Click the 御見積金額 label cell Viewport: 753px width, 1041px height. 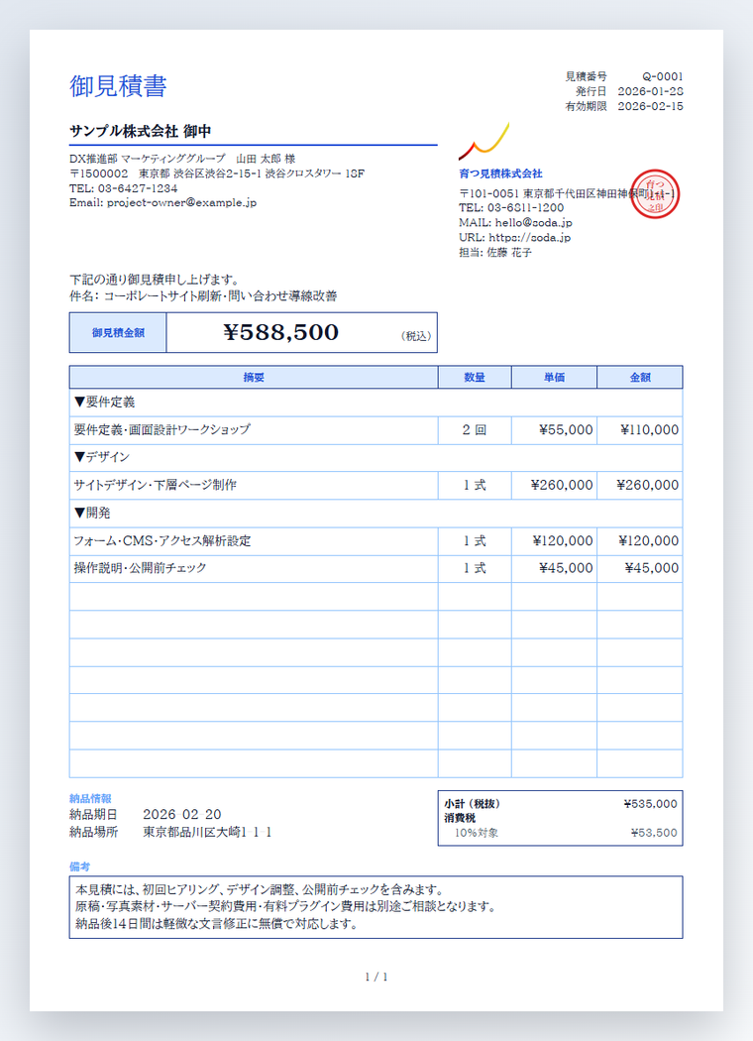(x=118, y=332)
